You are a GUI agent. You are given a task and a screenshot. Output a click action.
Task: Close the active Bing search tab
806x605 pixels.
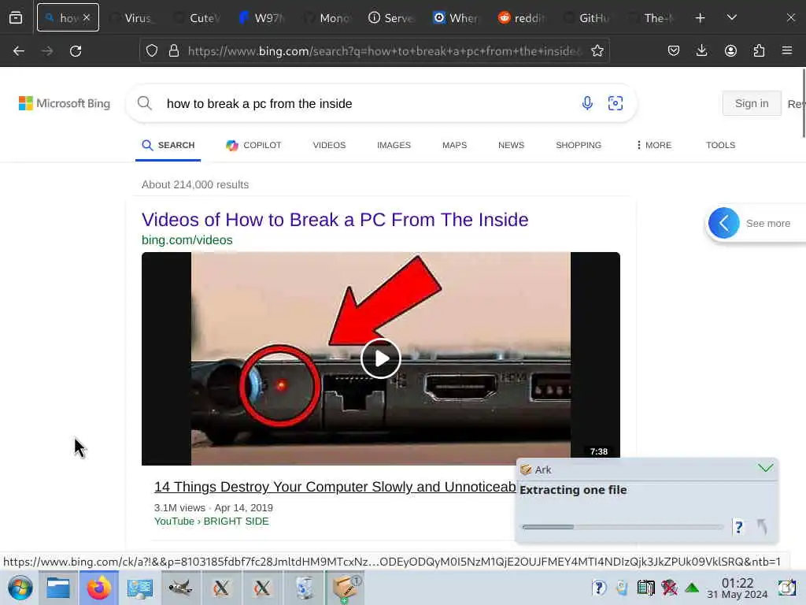coord(87,17)
